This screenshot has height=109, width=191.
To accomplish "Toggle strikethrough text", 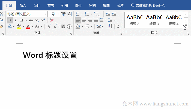I will 31,20.
